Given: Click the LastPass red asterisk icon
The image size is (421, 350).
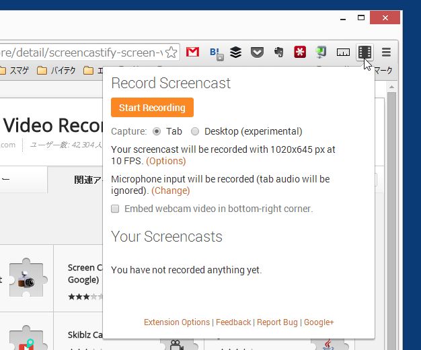Looking at the screenshot, I should pos(300,52).
